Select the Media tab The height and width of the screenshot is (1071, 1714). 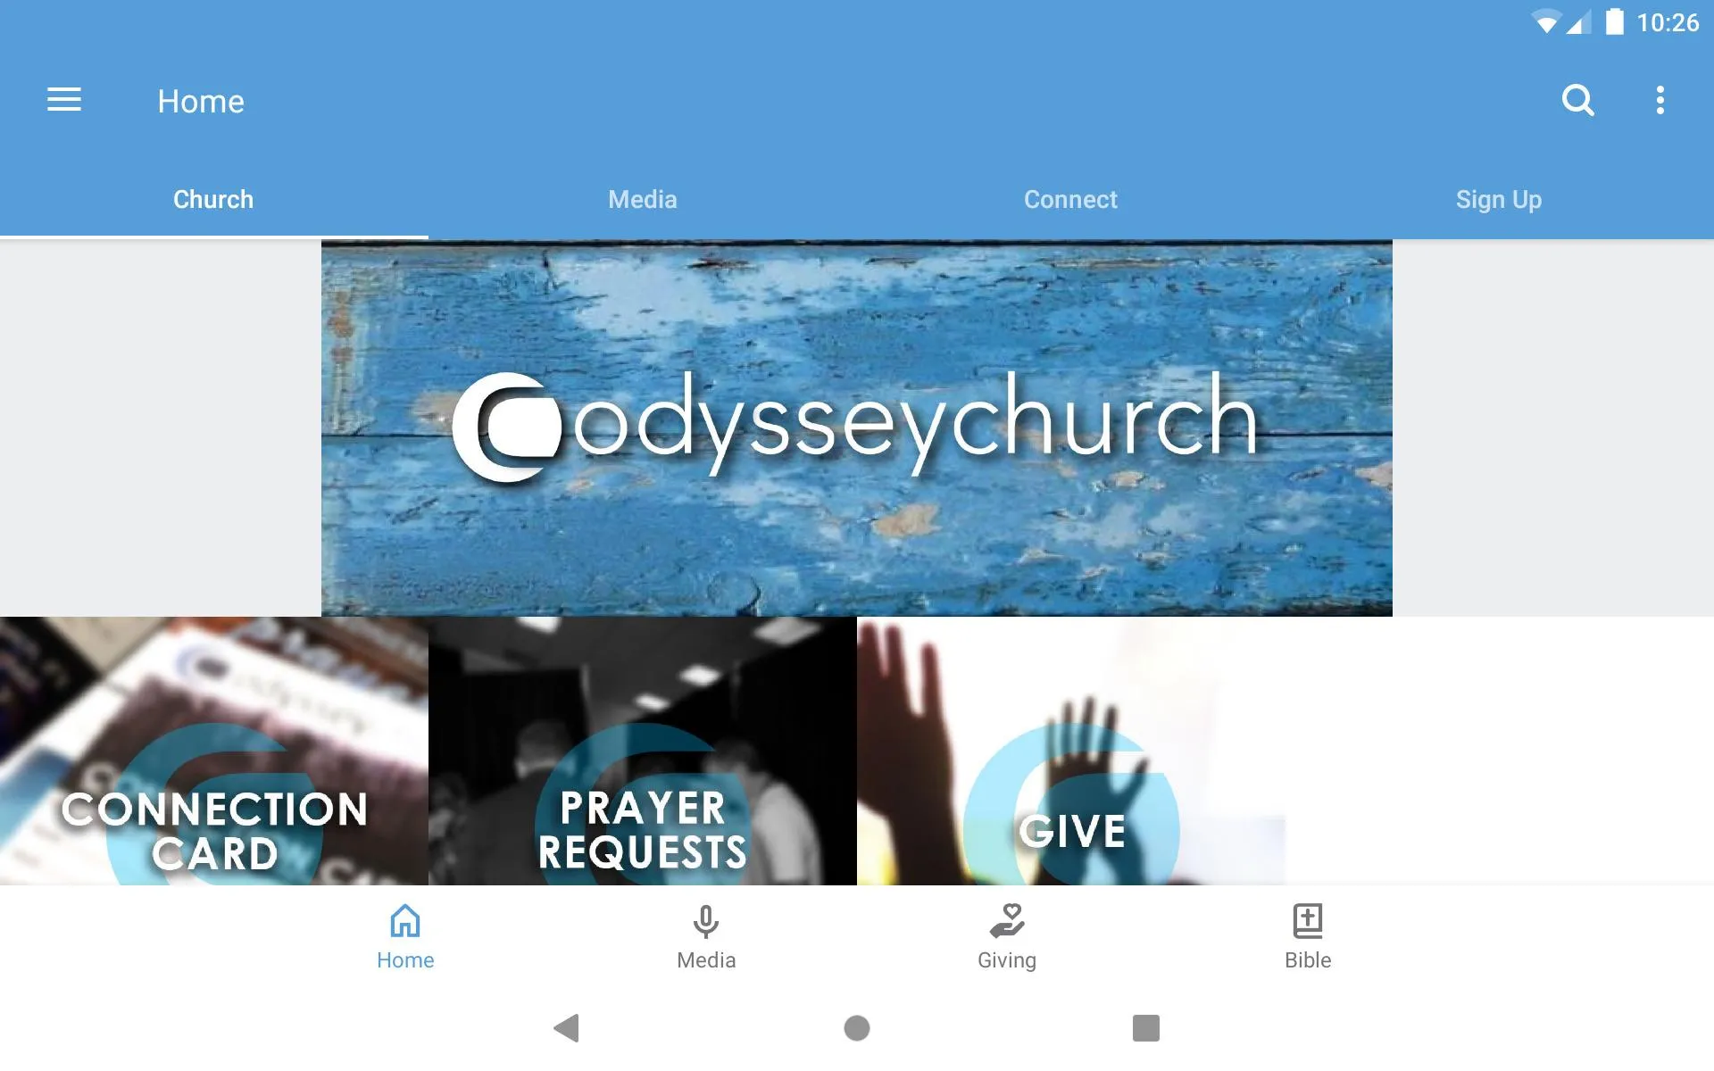point(642,199)
